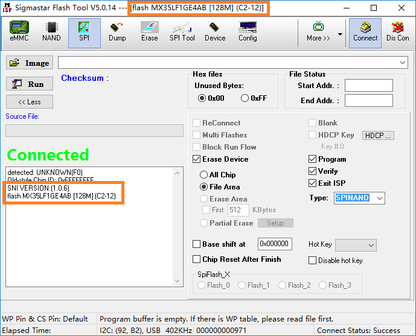Expand the Type SPINAND dropdown
This screenshot has height=336, width=416.
(x=379, y=198)
